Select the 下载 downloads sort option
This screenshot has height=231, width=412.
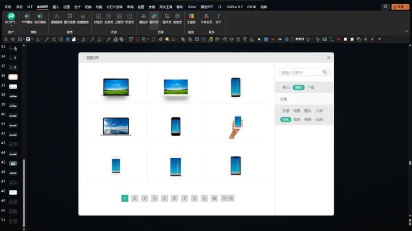click(311, 87)
